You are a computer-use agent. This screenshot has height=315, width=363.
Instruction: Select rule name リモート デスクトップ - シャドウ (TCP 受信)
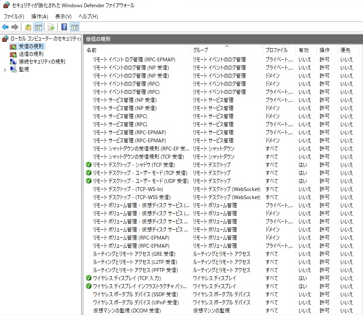(134, 165)
